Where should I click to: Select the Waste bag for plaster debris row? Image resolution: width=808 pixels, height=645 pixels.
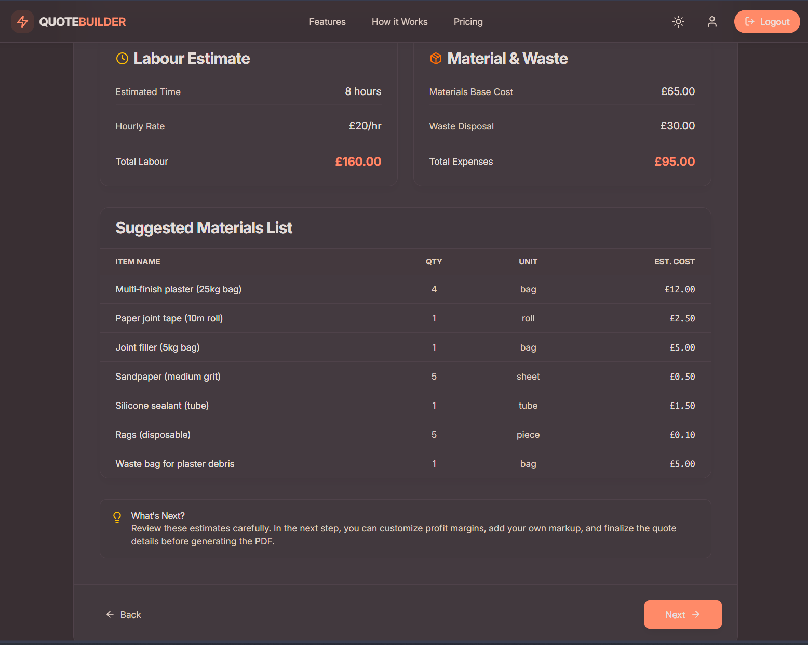click(x=405, y=464)
